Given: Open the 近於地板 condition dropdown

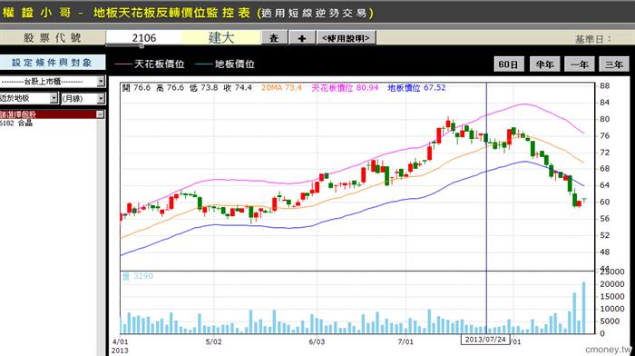Looking at the screenshot, I should (x=29, y=98).
